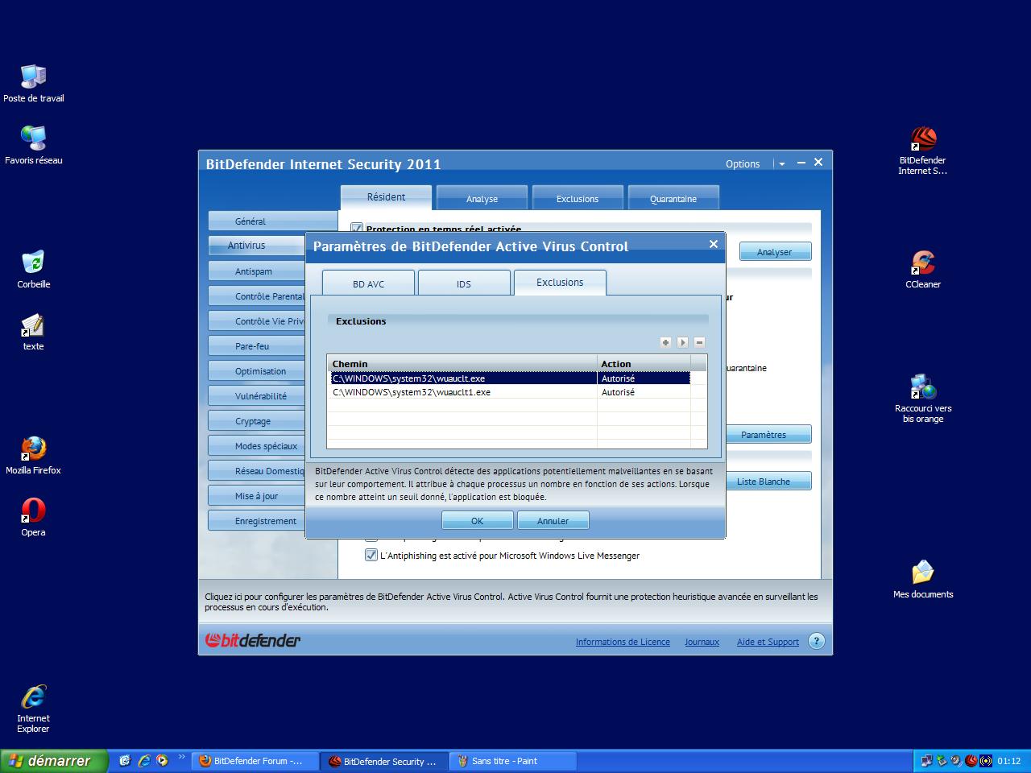Click Show Desktop icon in quick launch

pos(125,760)
